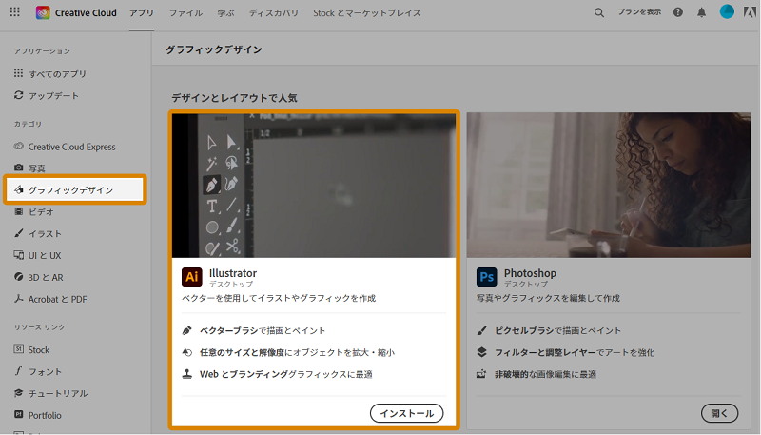The image size is (761, 435).
Task: Open the 学ぶ tab
Action: [225, 13]
